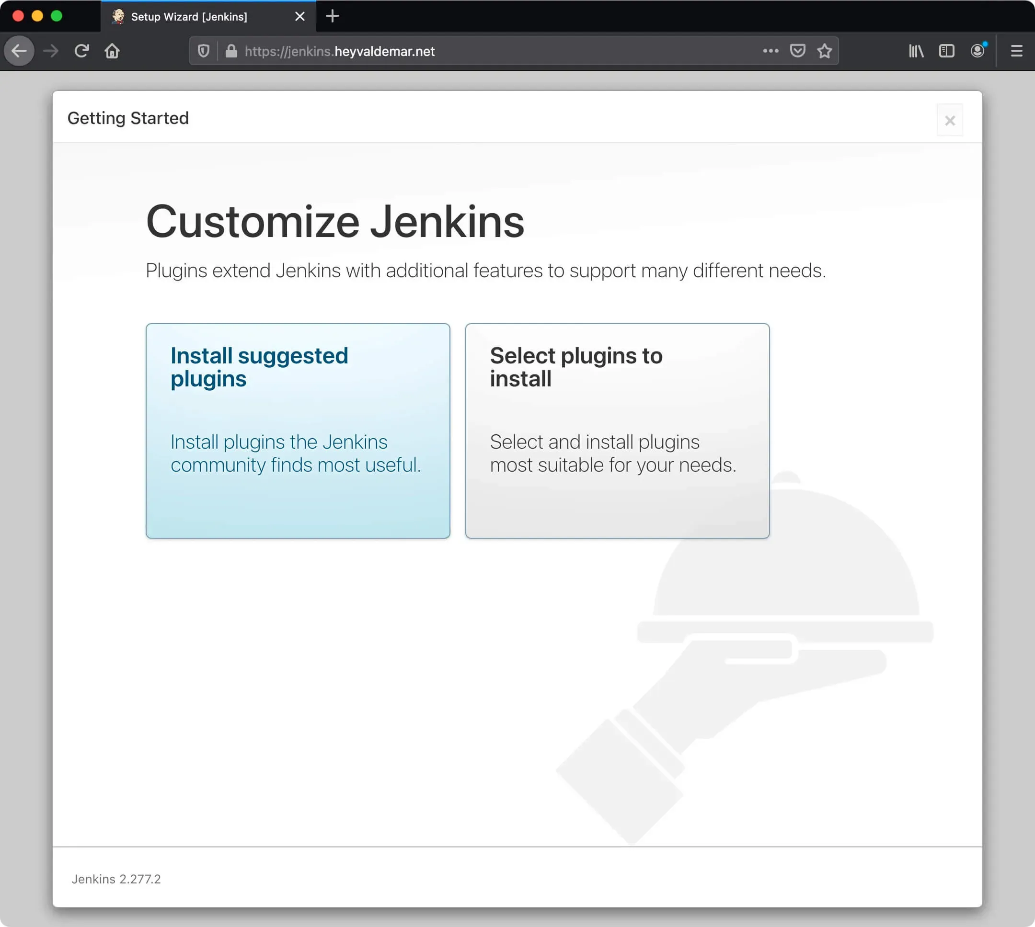1035x927 pixels.
Task: Open the Library bookshelf icon
Action: 916,51
